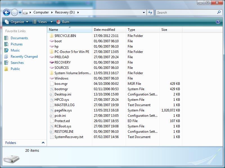Image resolution: width=225 pixels, height=168 pixels.
Task: Click the Back navigation arrow
Action: pos(6,12)
